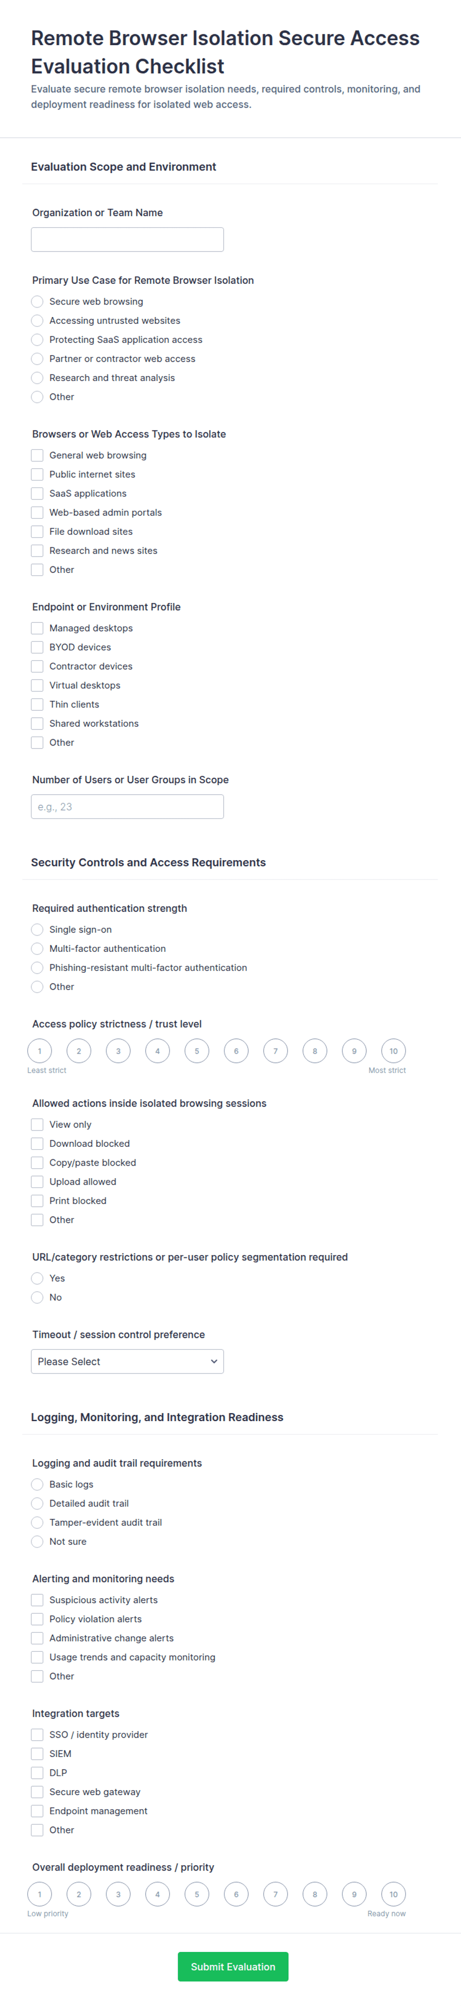Check the Copy/paste blocked checkbox
This screenshot has width=461, height=2006.
pos(37,1163)
